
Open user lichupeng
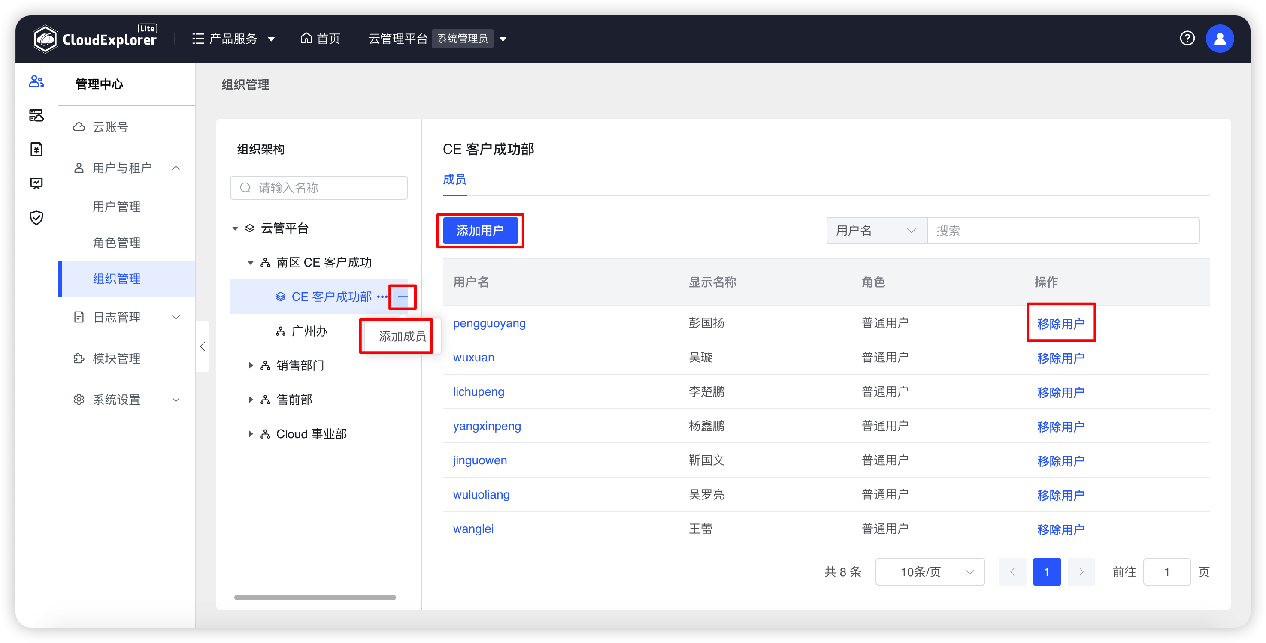(x=478, y=392)
